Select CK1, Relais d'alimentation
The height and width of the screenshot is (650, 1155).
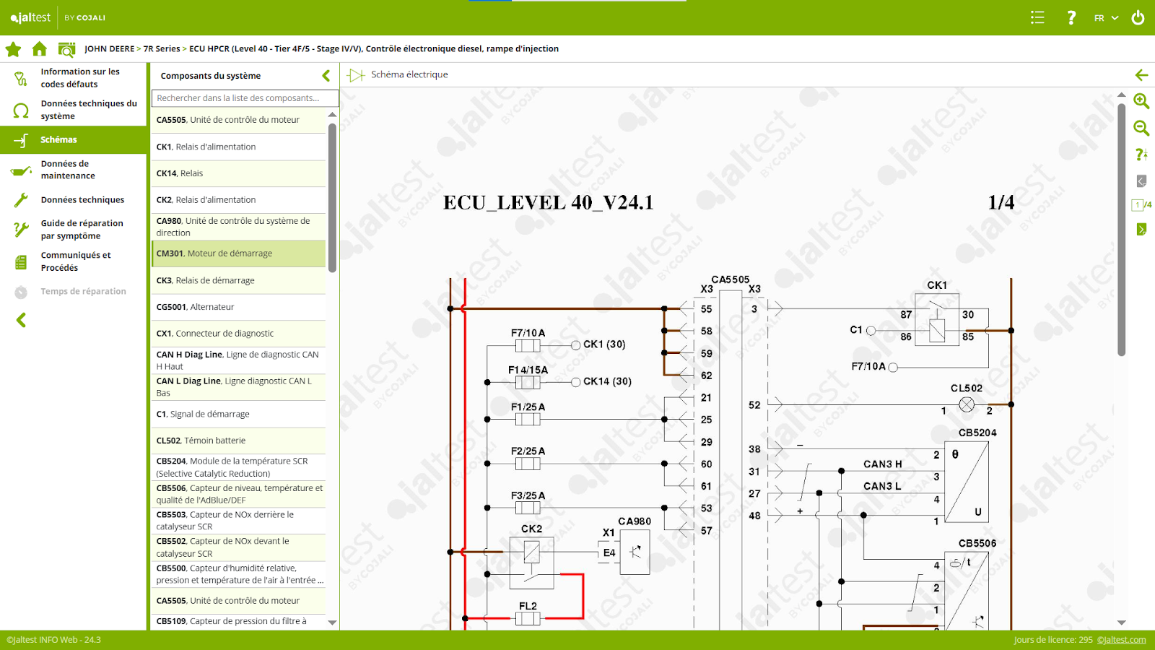238,147
